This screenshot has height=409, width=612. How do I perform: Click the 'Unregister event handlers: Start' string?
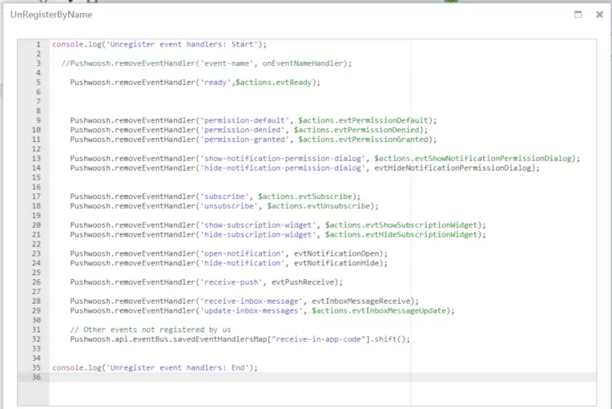coord(179,44)
